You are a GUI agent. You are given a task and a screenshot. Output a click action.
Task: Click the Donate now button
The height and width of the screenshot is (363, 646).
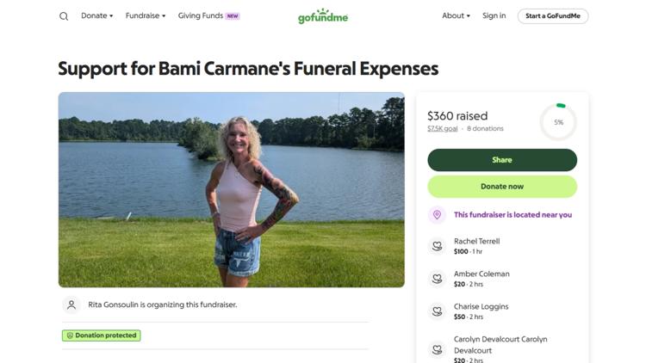502,187
